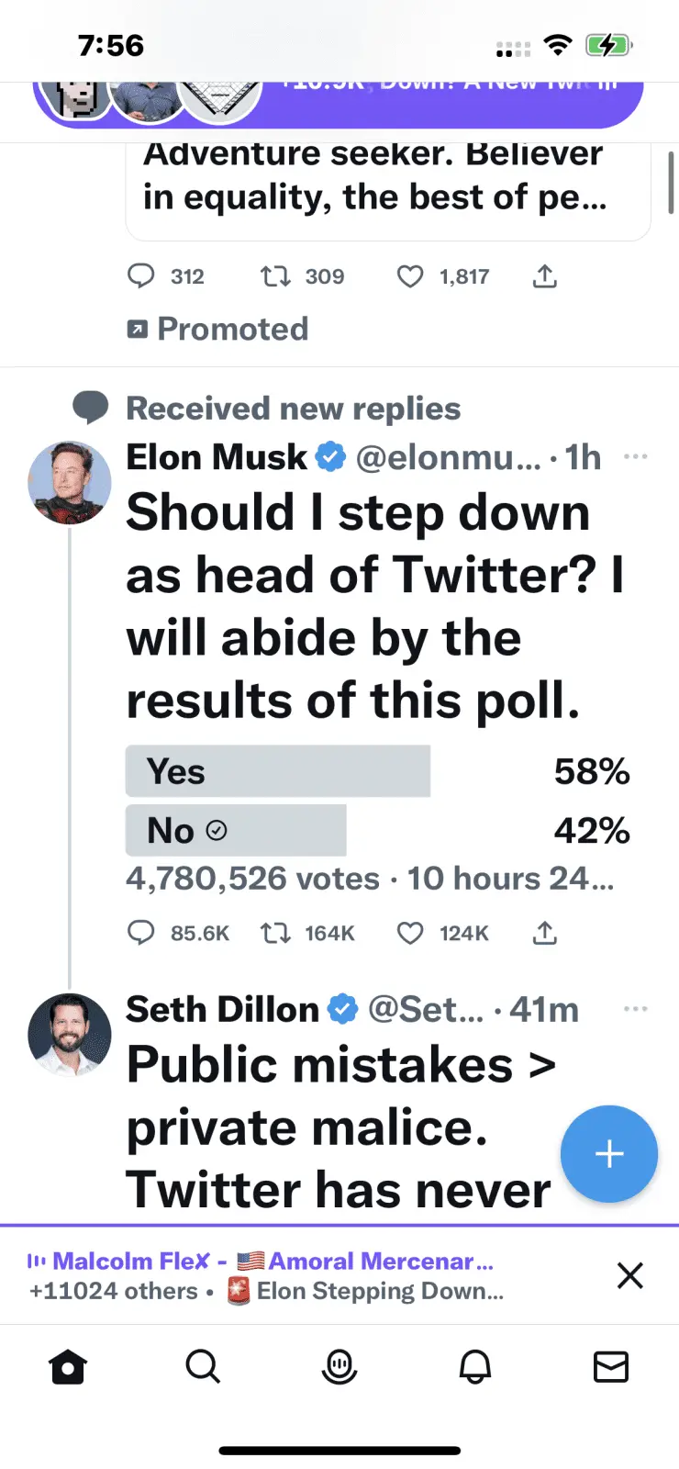Like Elon Musk's poll tweet

410,933
